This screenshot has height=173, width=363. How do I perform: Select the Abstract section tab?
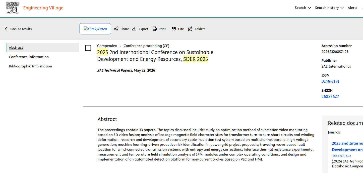pyautogui.click(x=42, y=47)
